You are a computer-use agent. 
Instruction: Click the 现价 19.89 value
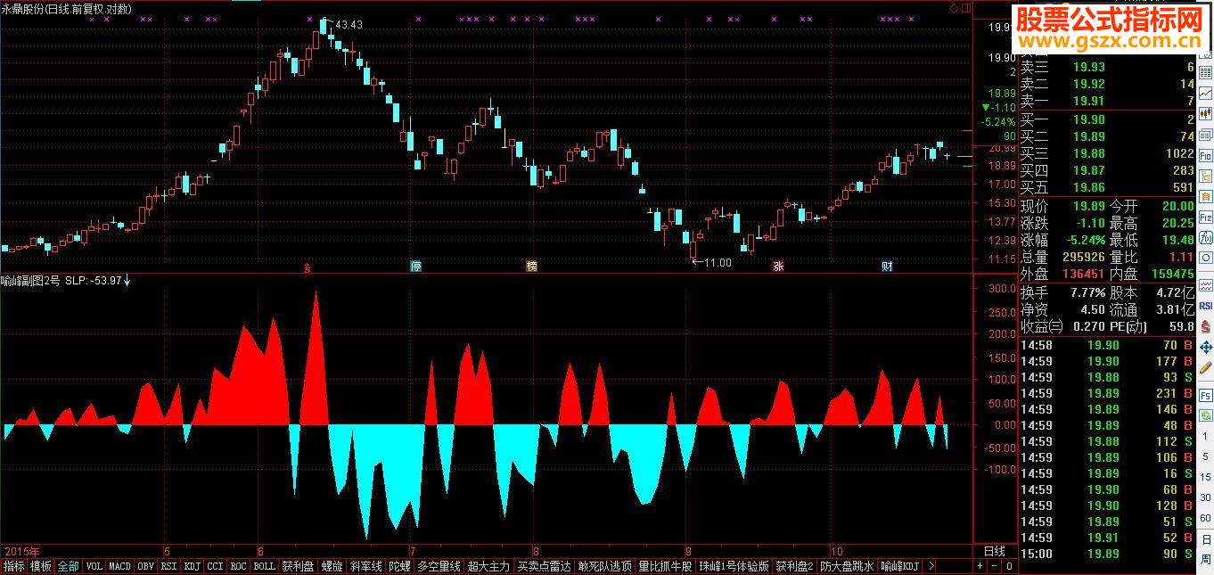1088,206
